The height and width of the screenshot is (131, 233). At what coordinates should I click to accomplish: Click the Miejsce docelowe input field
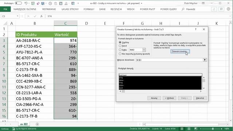[x=169, y=60]
